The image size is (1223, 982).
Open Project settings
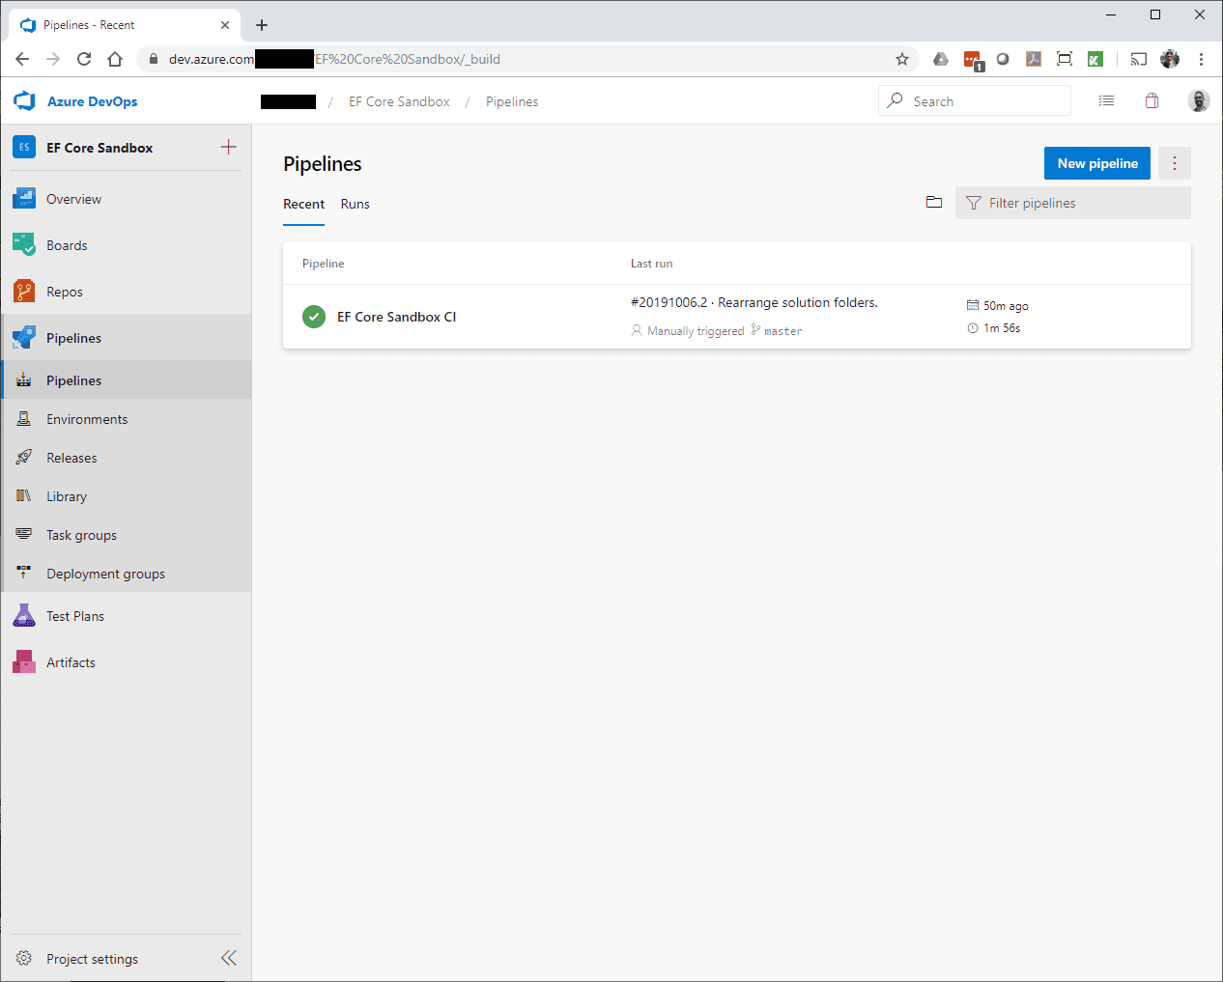click(x=92, y=959)
